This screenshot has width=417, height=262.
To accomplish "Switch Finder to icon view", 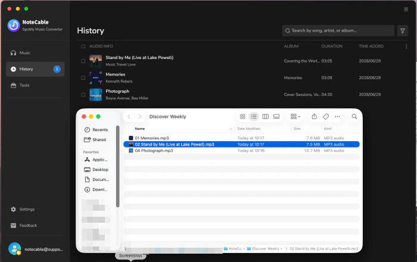I will (x=242, y=117).
